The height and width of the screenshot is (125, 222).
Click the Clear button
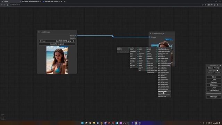point(214,88)
